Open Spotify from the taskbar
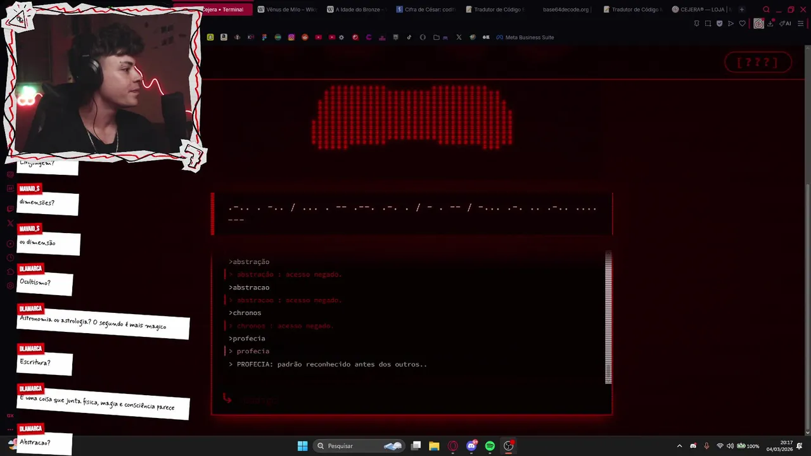The image size is (811, 456). point(490,446)
